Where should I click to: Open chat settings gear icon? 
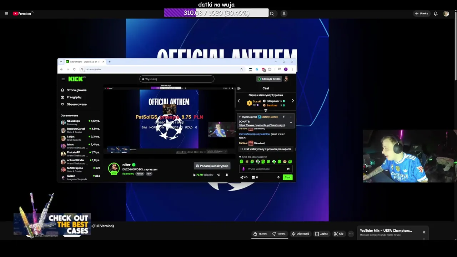pos(278,177)
